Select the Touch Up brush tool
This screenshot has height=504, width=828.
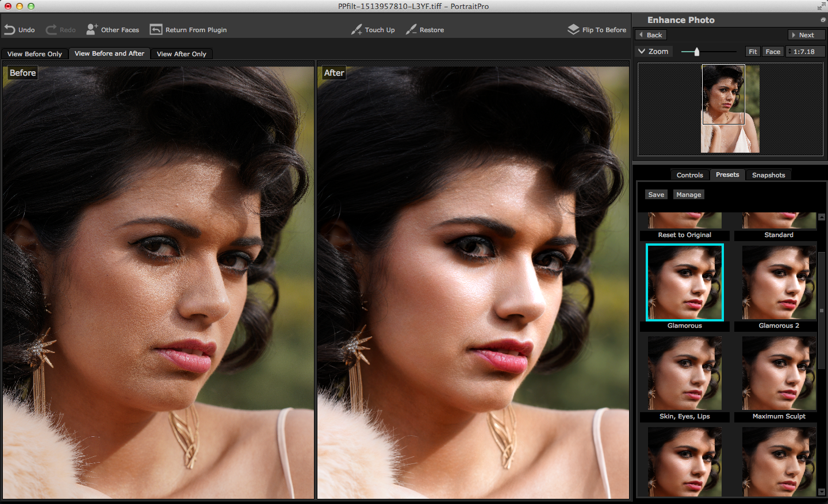(373, 30)
